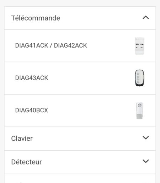Click the Clavier heading text

[22, 138]
